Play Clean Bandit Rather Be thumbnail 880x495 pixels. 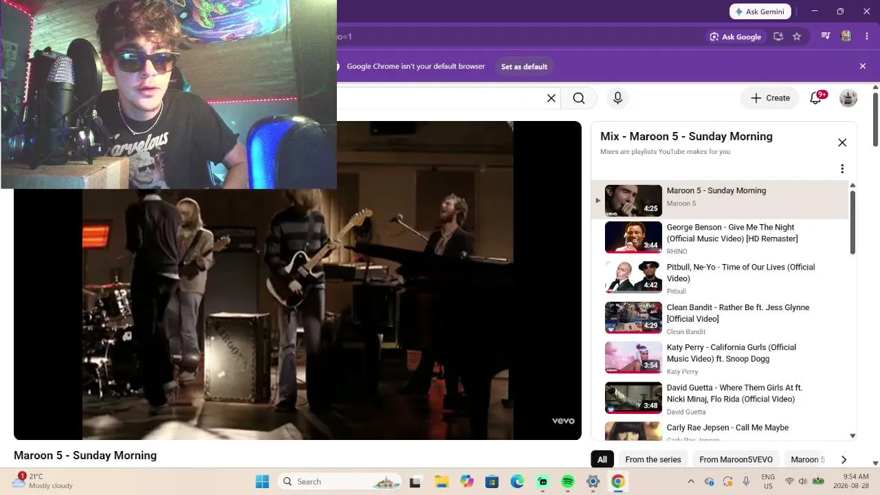point(633,318)
